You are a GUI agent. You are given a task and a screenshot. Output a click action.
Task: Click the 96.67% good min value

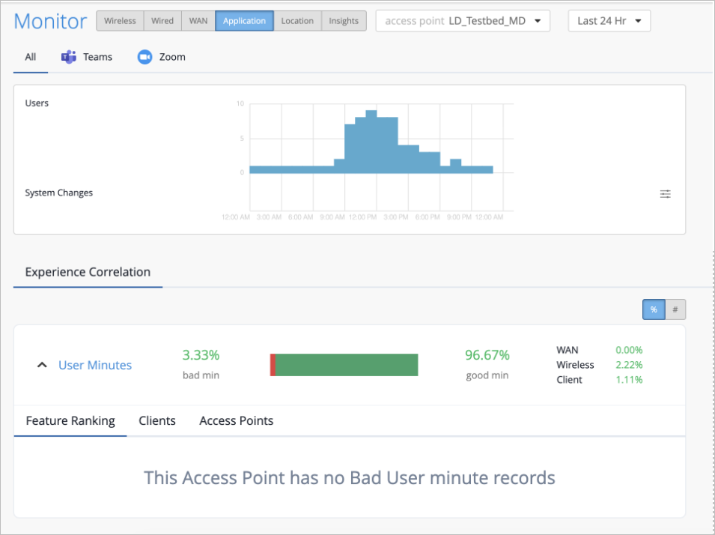[487, 354]
